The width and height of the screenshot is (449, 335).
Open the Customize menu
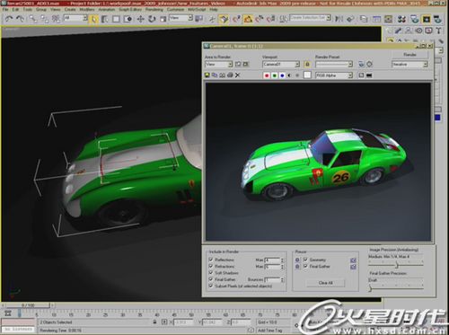click(x=175, y=10)
